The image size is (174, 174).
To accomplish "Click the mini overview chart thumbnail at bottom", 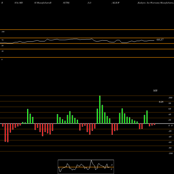I will click(86, 167).
